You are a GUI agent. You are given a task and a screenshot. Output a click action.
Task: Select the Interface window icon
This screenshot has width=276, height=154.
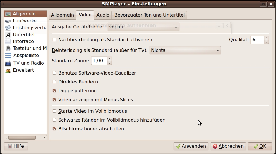8,42
